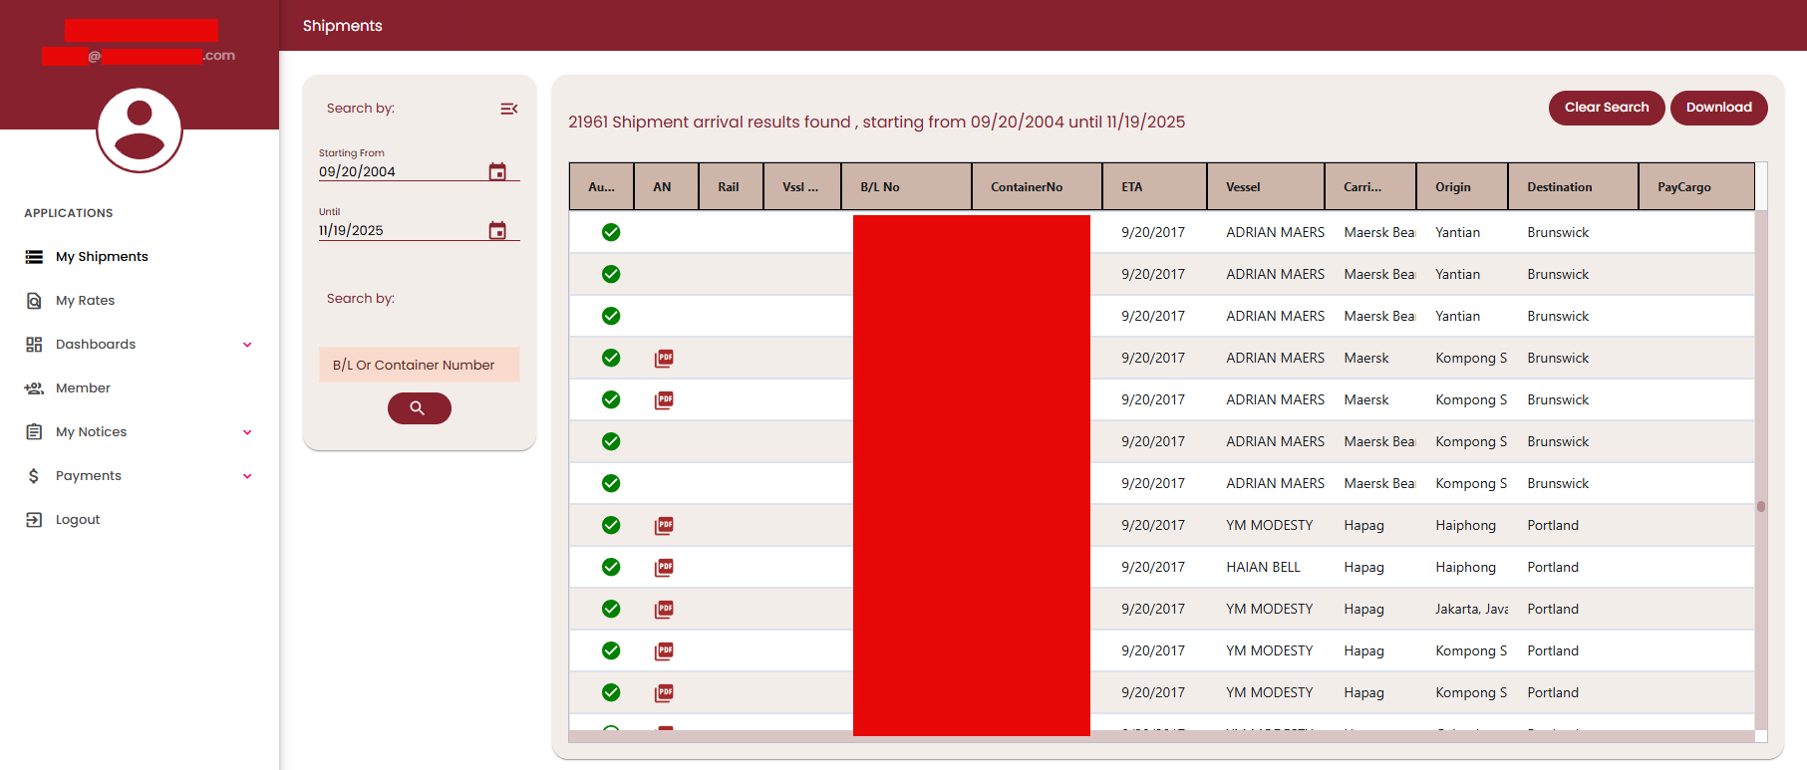Expand the Dashboards submenu

247,345
